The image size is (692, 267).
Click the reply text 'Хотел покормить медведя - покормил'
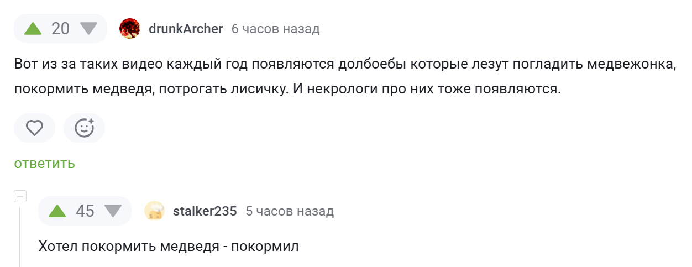tap(169, 247)
